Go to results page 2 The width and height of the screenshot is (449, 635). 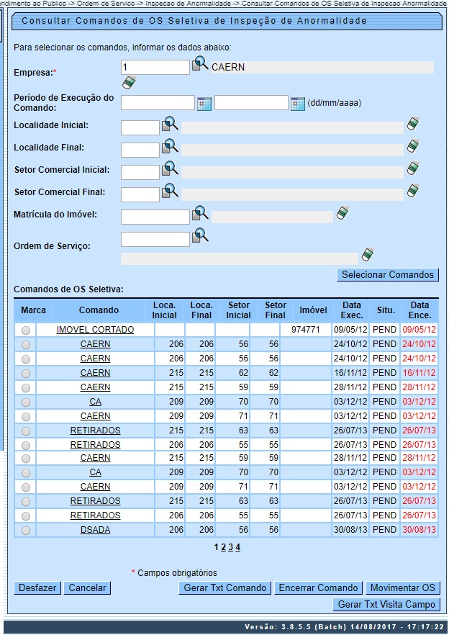[x=222, y=547]
